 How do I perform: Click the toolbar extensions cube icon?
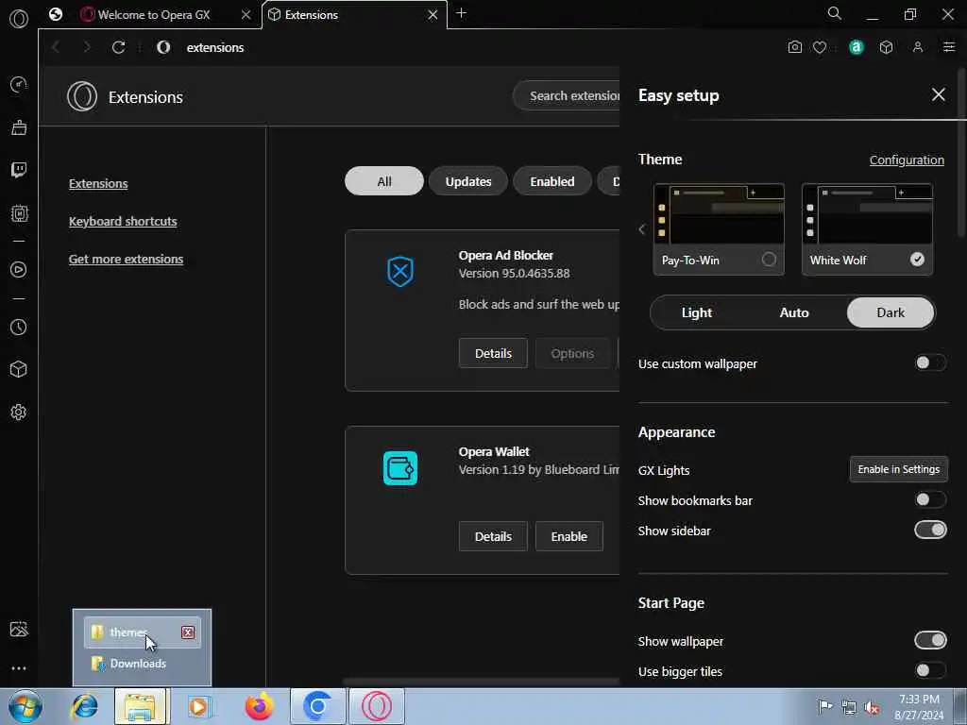click(886, 47)
